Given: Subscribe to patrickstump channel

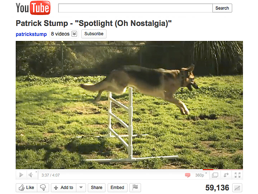Looking at the screenshot, I should (x=94, y=34).
